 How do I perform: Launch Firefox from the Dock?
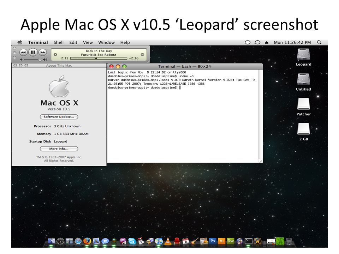click(x=87, y=241)
